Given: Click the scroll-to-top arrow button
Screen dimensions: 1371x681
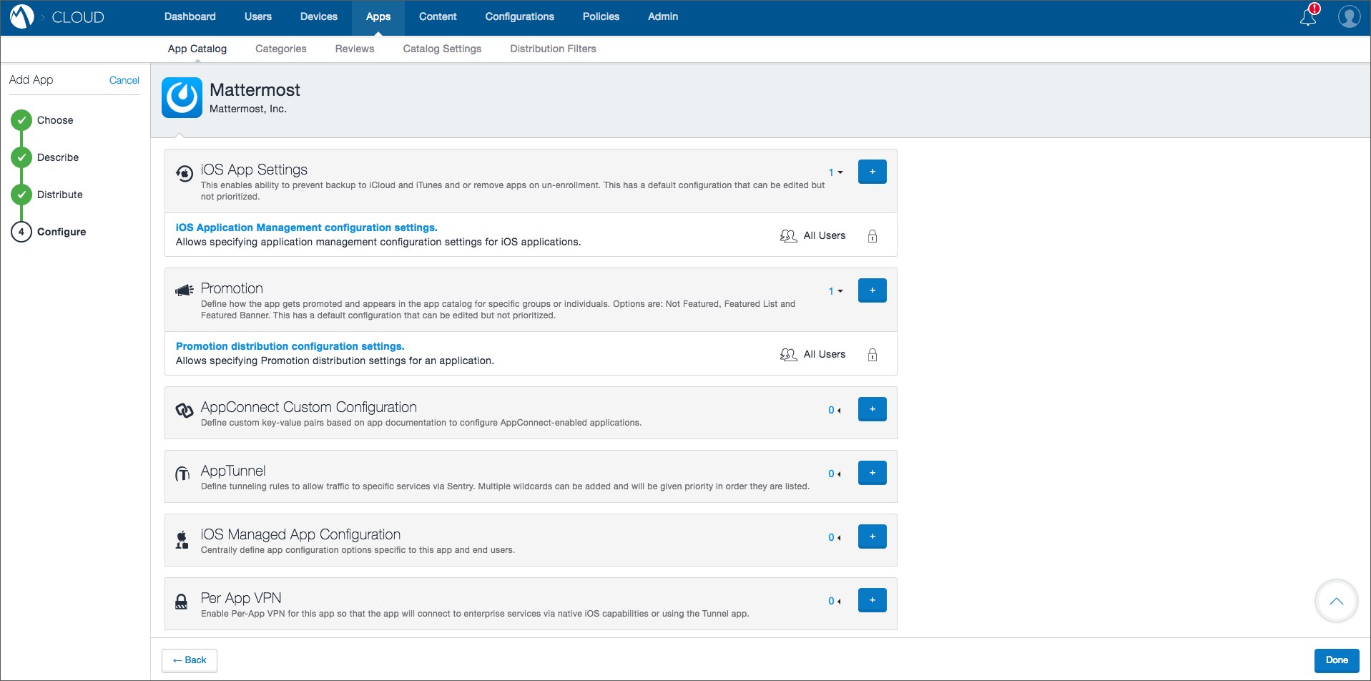Looking at the screenshot, I should [1336, 601].
